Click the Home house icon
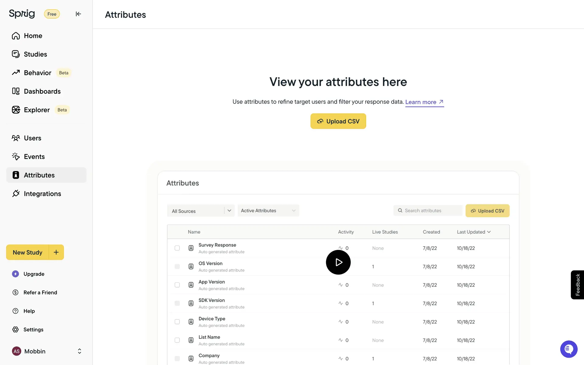 pos(16,36)
